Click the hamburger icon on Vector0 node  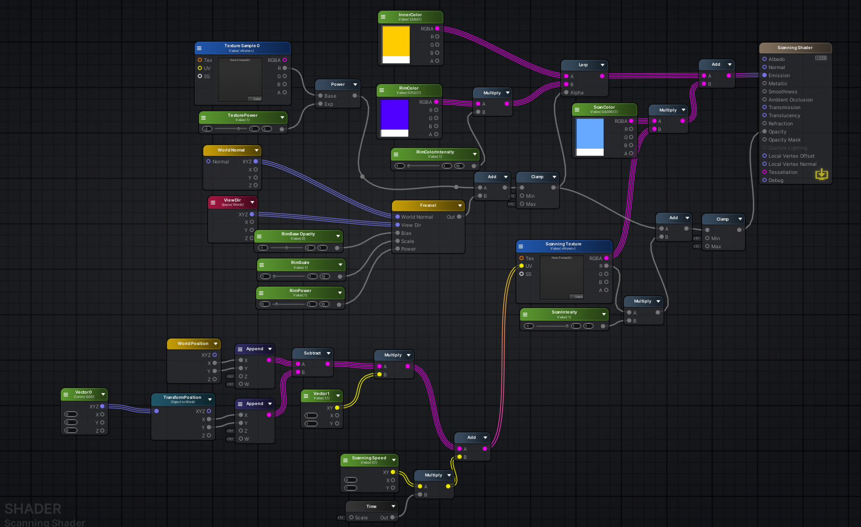66,395
